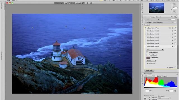Collapse the '1. Color Control Point' step
The width and height of the screenshot is (179, 100).
[145, 28]
